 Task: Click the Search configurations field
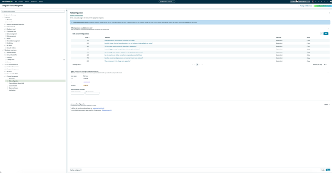click(x=33, y=11)
